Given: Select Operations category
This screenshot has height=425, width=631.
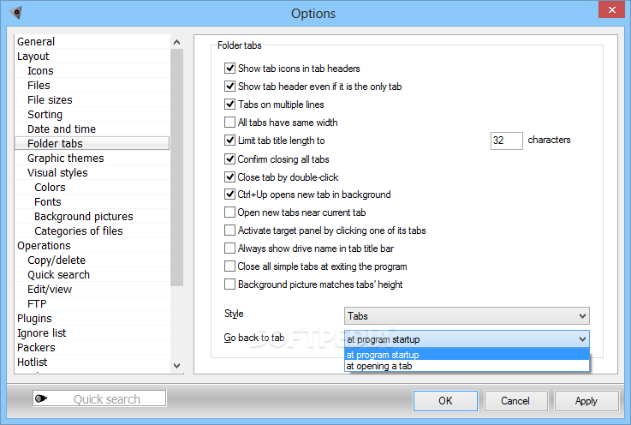Looking at the screenshot, I should pyautogui.click(x=92, y=245).
